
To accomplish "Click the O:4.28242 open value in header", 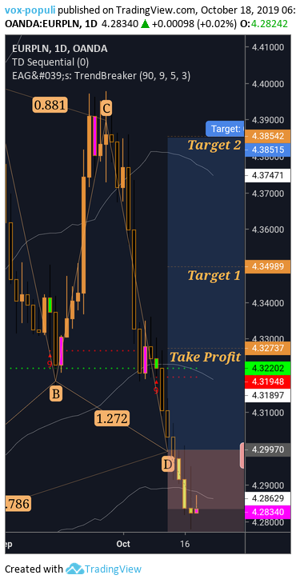I will coord(264,24).
